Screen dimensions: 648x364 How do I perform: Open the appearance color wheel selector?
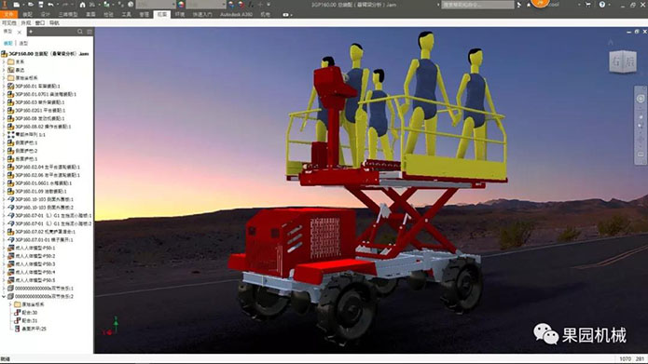click(x=181, y=5)
